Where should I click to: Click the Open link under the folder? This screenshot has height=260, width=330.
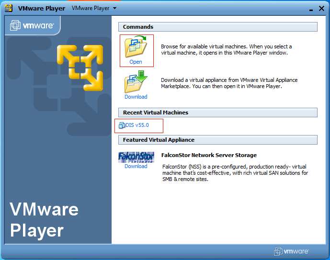(x=136, y=62)
